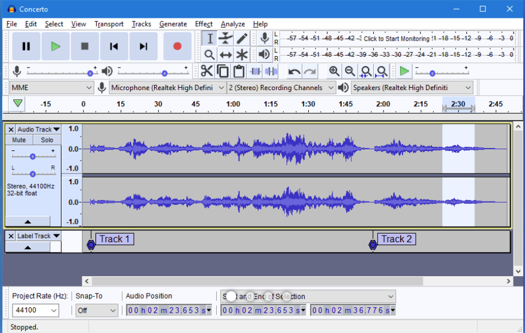Copy selection with the Copy icon
Screen dimensions: 525x333
[223, 71]
